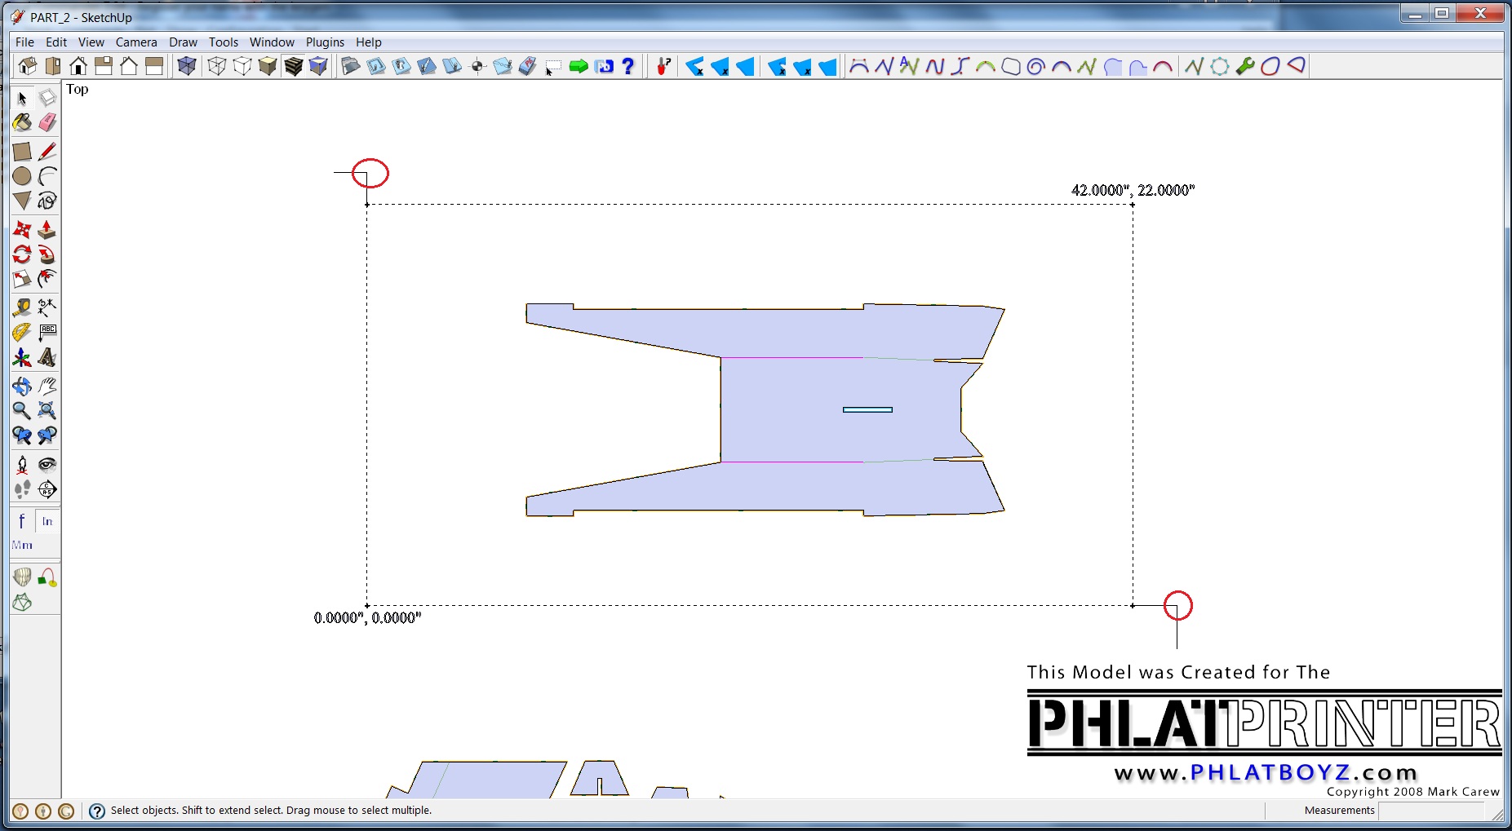The width and height of the screenshot is (1512, 831).
Task: Click the Orbit camera tool
Action: click(22, 386)
